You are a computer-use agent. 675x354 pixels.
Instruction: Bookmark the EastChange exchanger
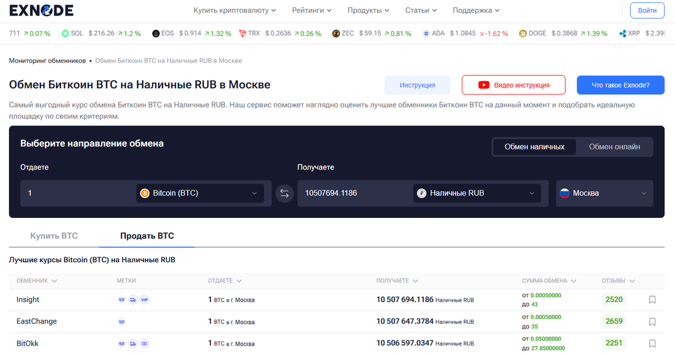click(652, 321)
